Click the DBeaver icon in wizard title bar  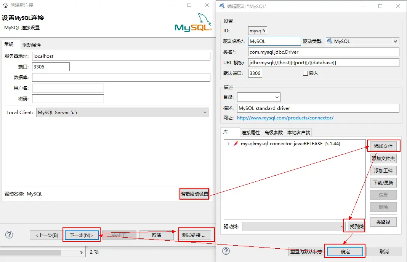[x=5, y=5]
